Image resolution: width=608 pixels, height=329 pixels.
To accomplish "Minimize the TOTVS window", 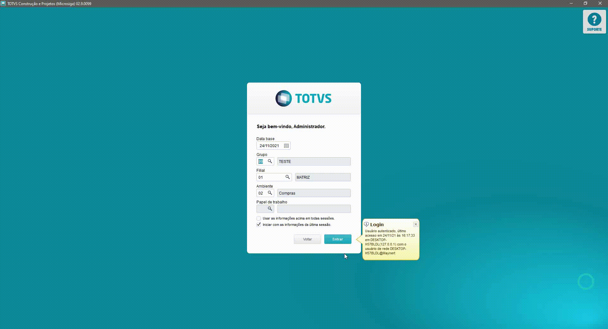I will pos(571,3).
